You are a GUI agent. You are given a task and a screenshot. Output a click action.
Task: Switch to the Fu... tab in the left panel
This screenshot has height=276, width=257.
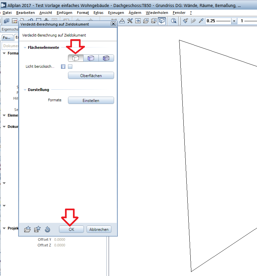7,38
